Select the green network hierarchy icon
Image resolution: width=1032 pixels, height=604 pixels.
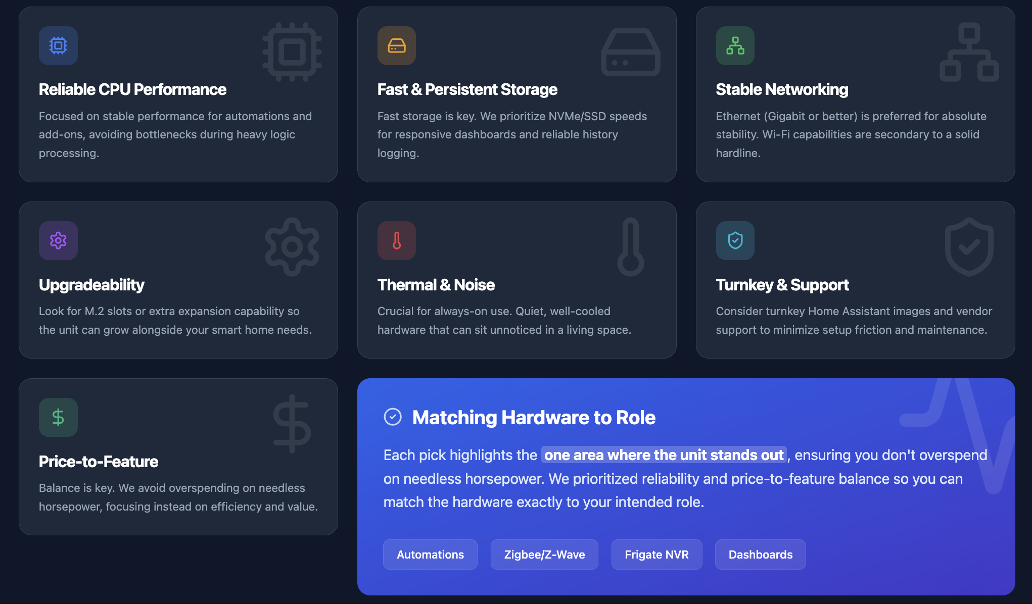pyautogui.click(x=735, y=45)
